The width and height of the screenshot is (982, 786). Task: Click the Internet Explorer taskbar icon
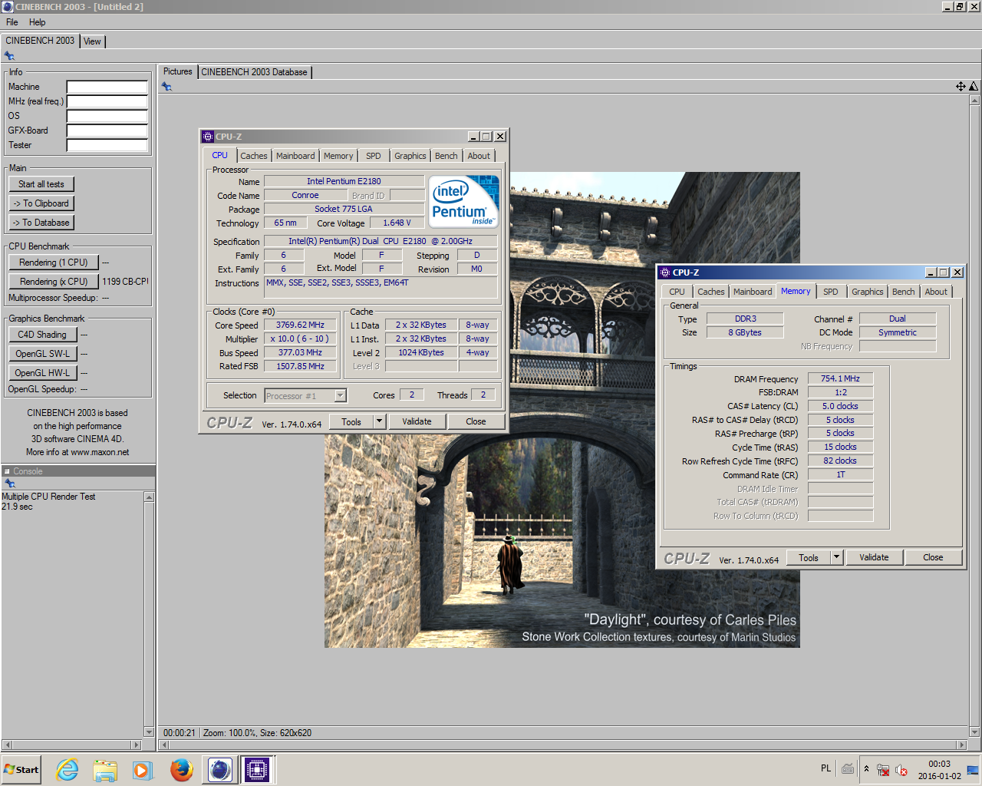(x=68, y=769)
